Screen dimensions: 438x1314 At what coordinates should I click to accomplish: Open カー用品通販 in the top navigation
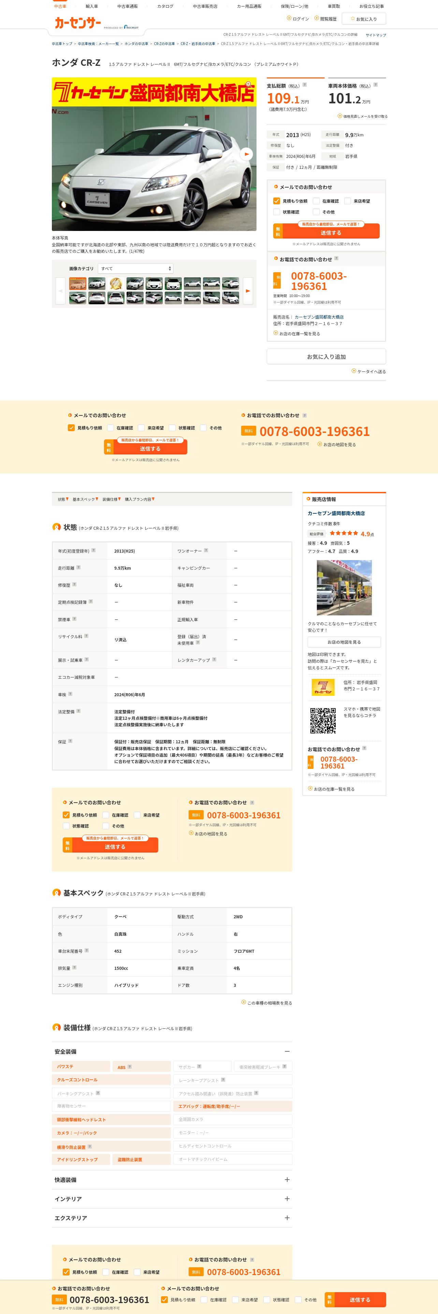click(x=249, y=6)
